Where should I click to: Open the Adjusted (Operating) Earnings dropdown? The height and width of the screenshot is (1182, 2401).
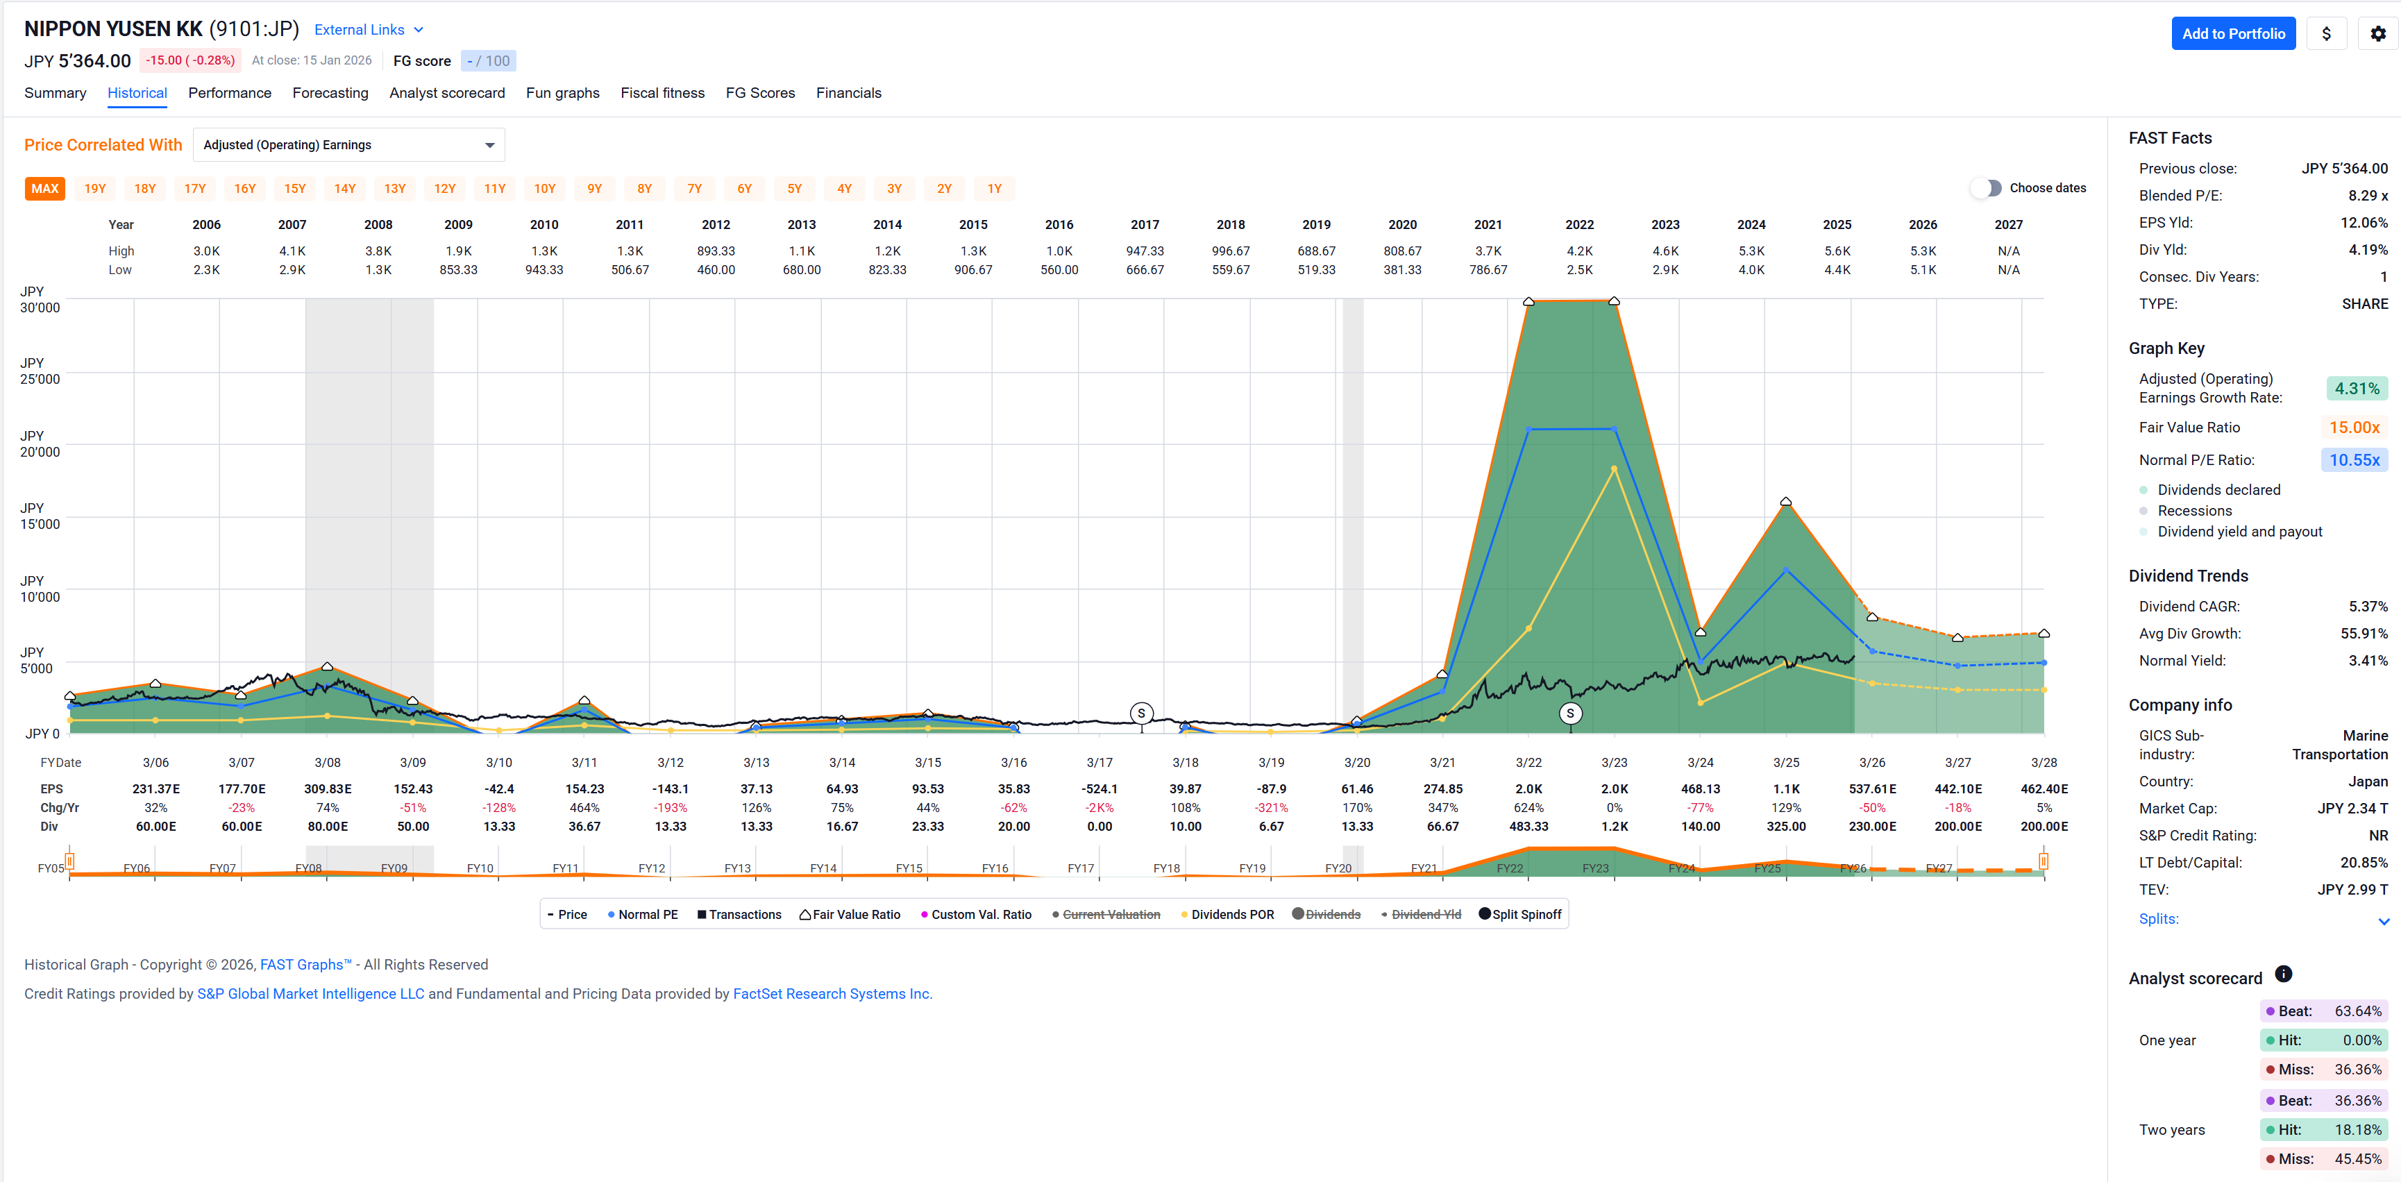348,144
